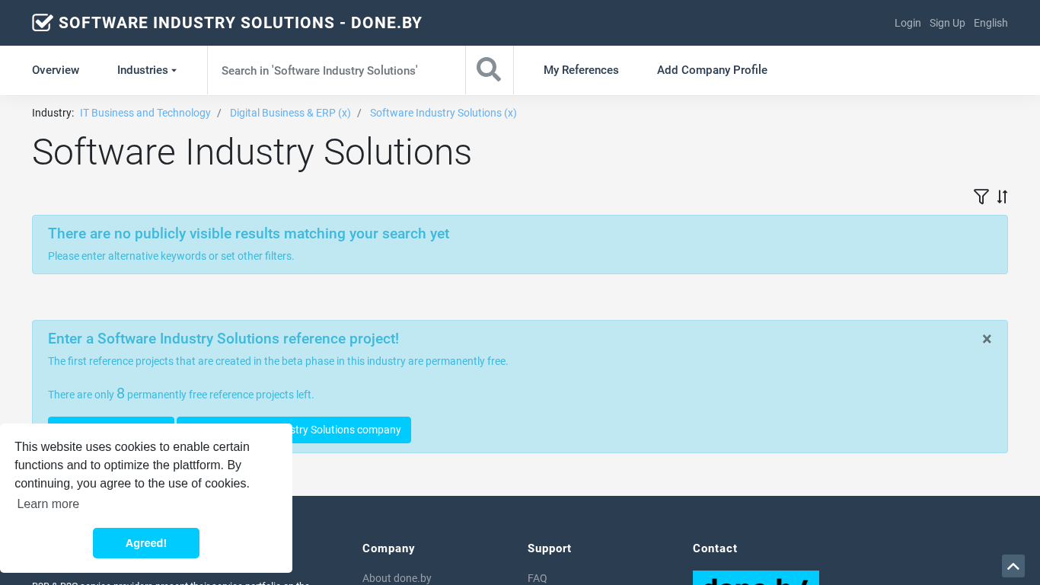Open the About done.by footer link
This screenshot has width=1040, height=585.
pyautogui.click(x=397, y=578)
